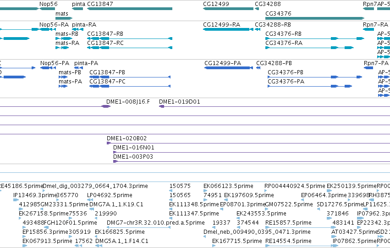This screenshot has height=248, width=390.
Task: Click the DME1-019D01 BAC label
Action: pyautogui.click(x=179, y=102)
